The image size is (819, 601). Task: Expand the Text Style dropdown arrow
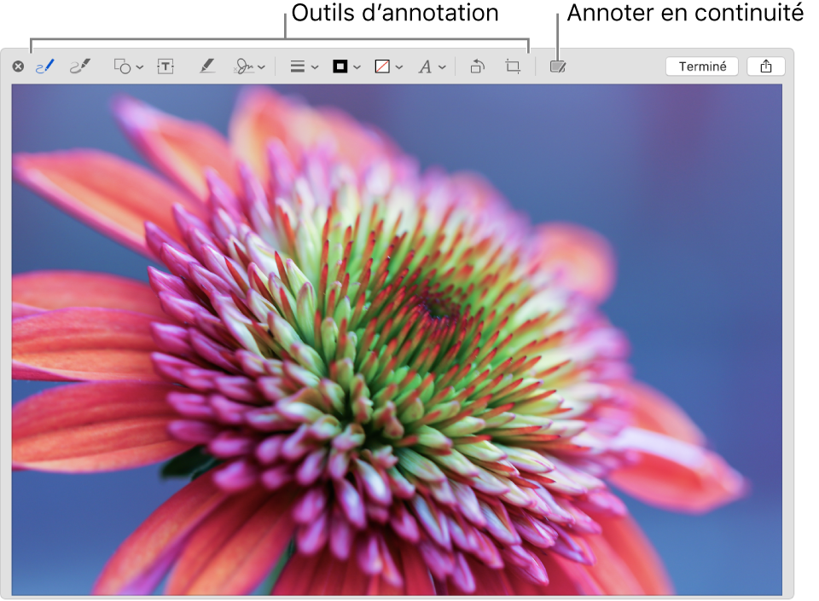(442, 67)
